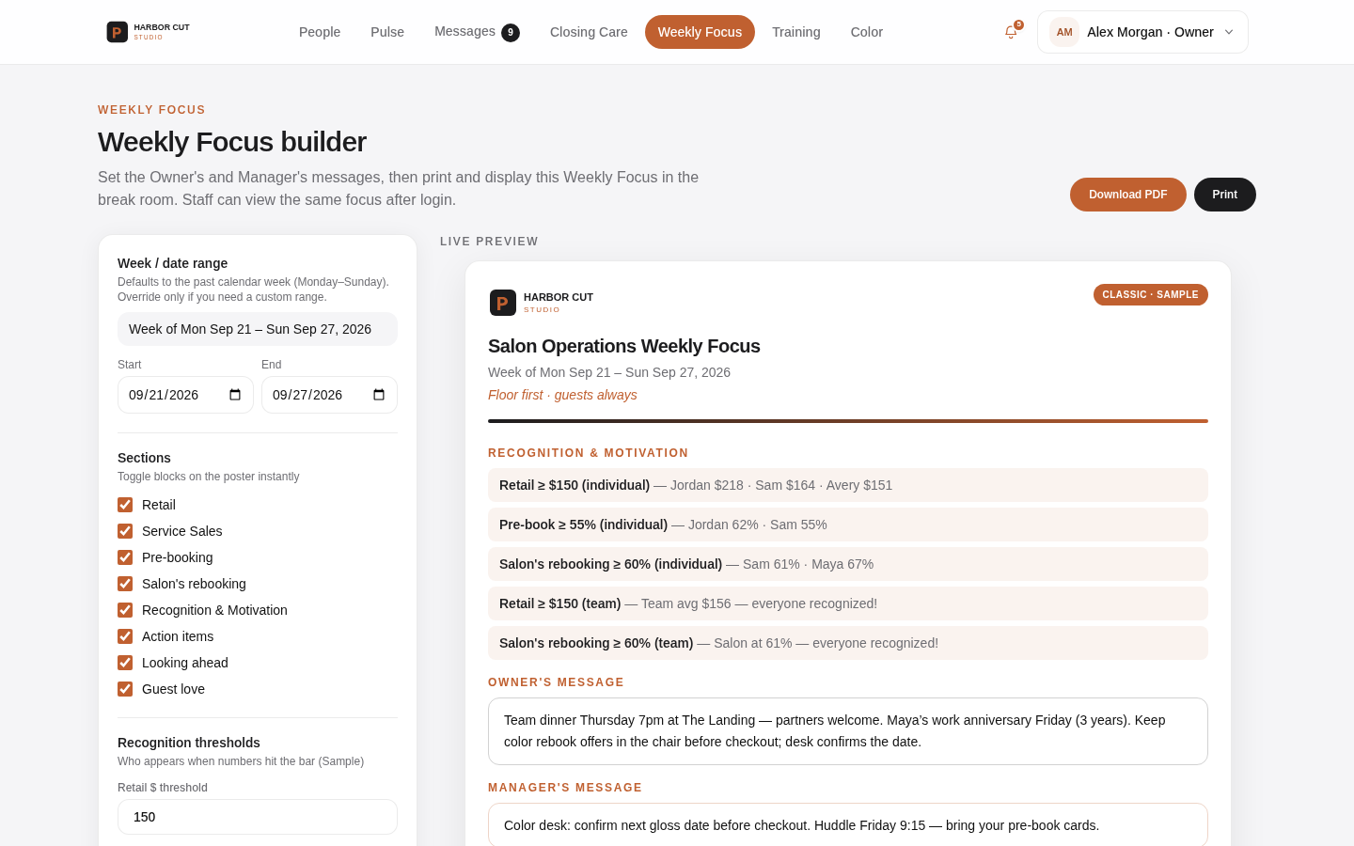
Task: Open the End date calendar picker icon
Action: (379, 395)
